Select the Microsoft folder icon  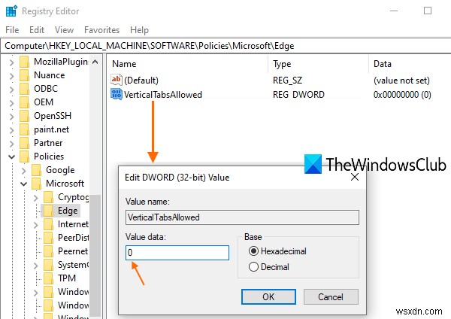coord(37,184)
